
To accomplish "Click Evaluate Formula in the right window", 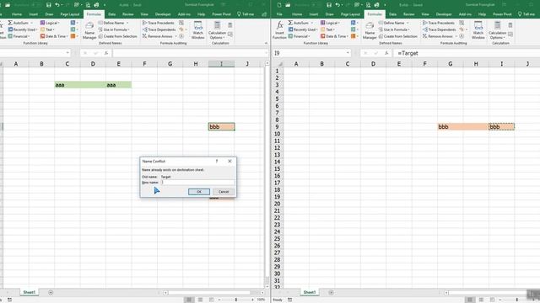I will [x=462, y=36].
